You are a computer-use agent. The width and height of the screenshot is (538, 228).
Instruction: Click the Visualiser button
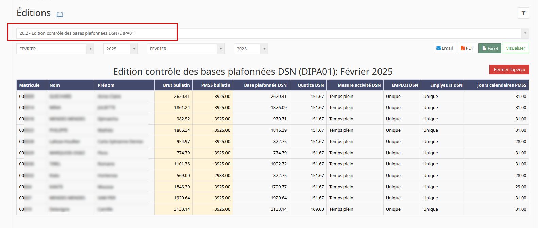[516, 48]
